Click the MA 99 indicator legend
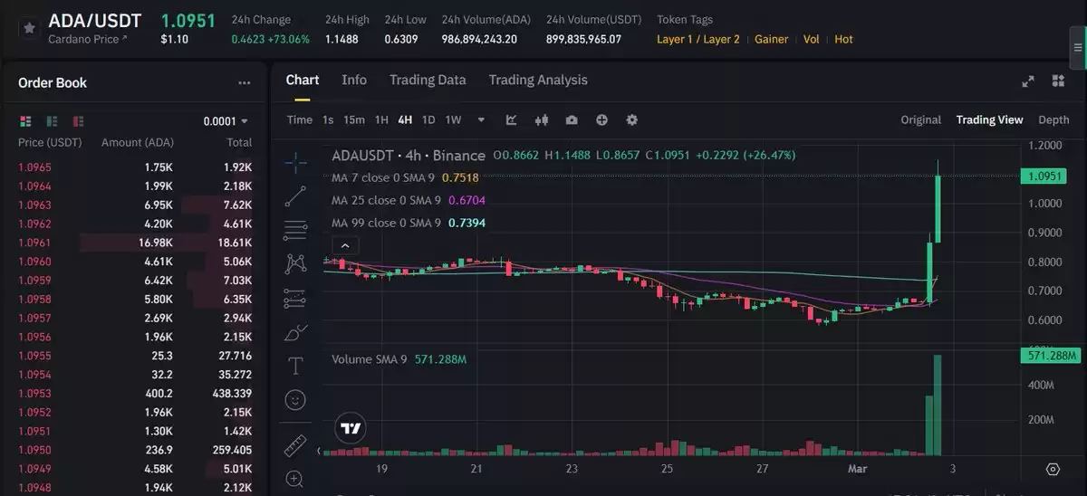The width and height of the screenshot is (1087, 496). click(x=409, y=223)
